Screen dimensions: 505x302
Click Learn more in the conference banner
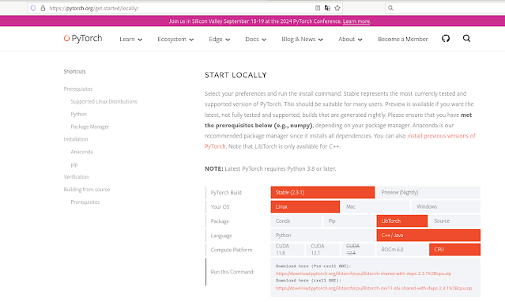coord(356,21)
